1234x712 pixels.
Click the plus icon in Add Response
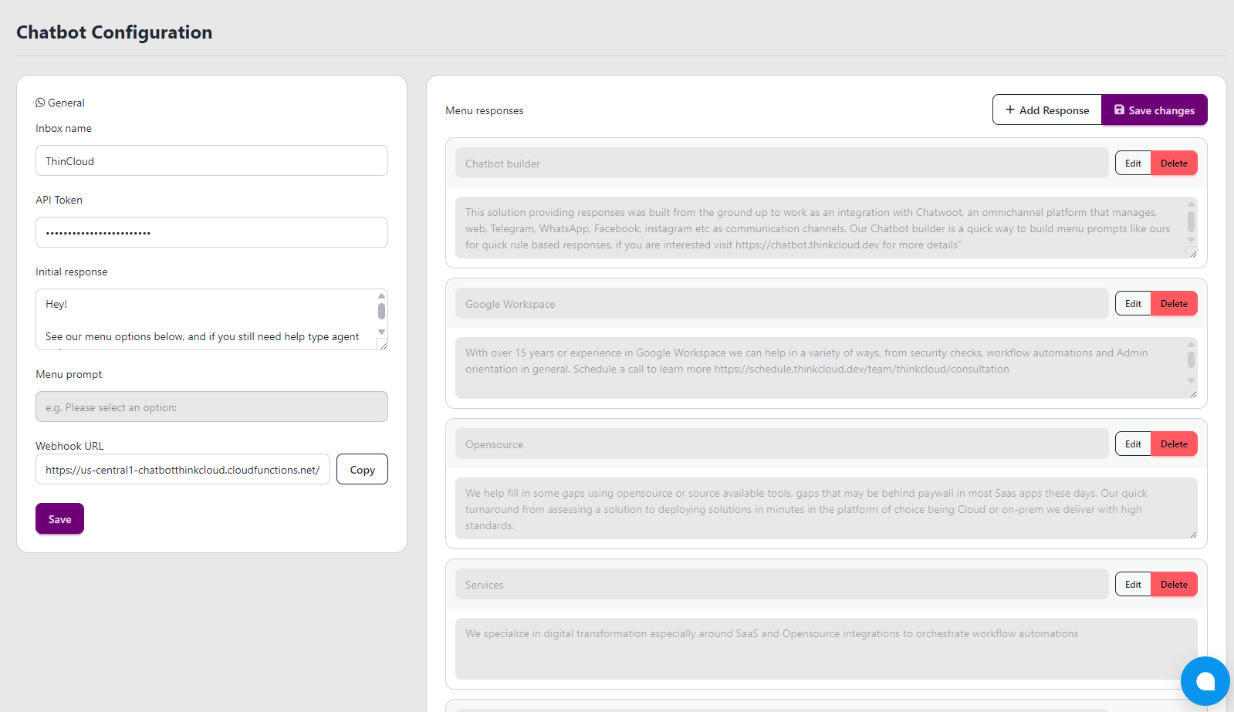coord(1010,110)
